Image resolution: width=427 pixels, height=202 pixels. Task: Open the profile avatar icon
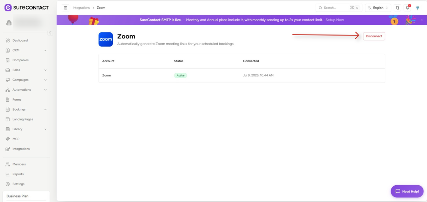click(x=418, y=8)
